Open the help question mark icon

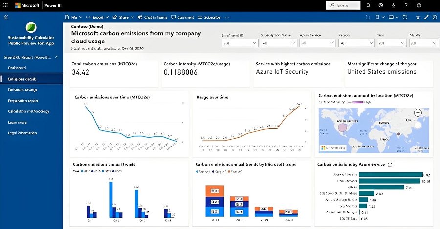[x=406, y=5]
